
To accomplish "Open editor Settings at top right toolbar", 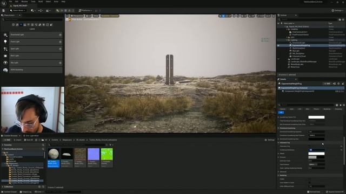I will click(337, 11).
